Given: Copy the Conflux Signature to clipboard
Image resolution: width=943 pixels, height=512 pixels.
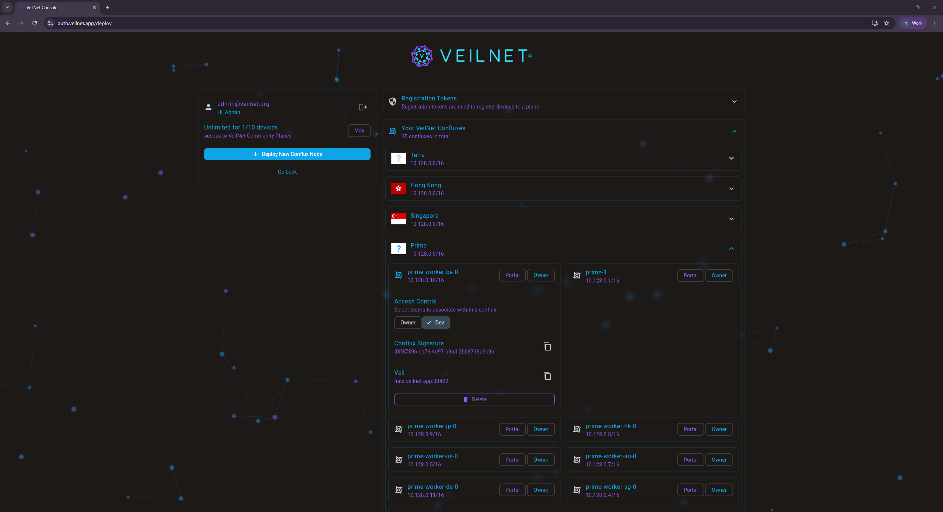Looking at the screenshot, I should (x=547, y=346).
